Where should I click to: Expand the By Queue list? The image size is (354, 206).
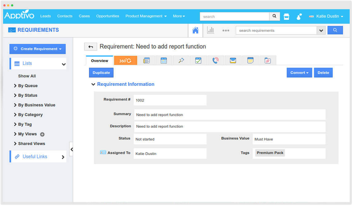27,86
